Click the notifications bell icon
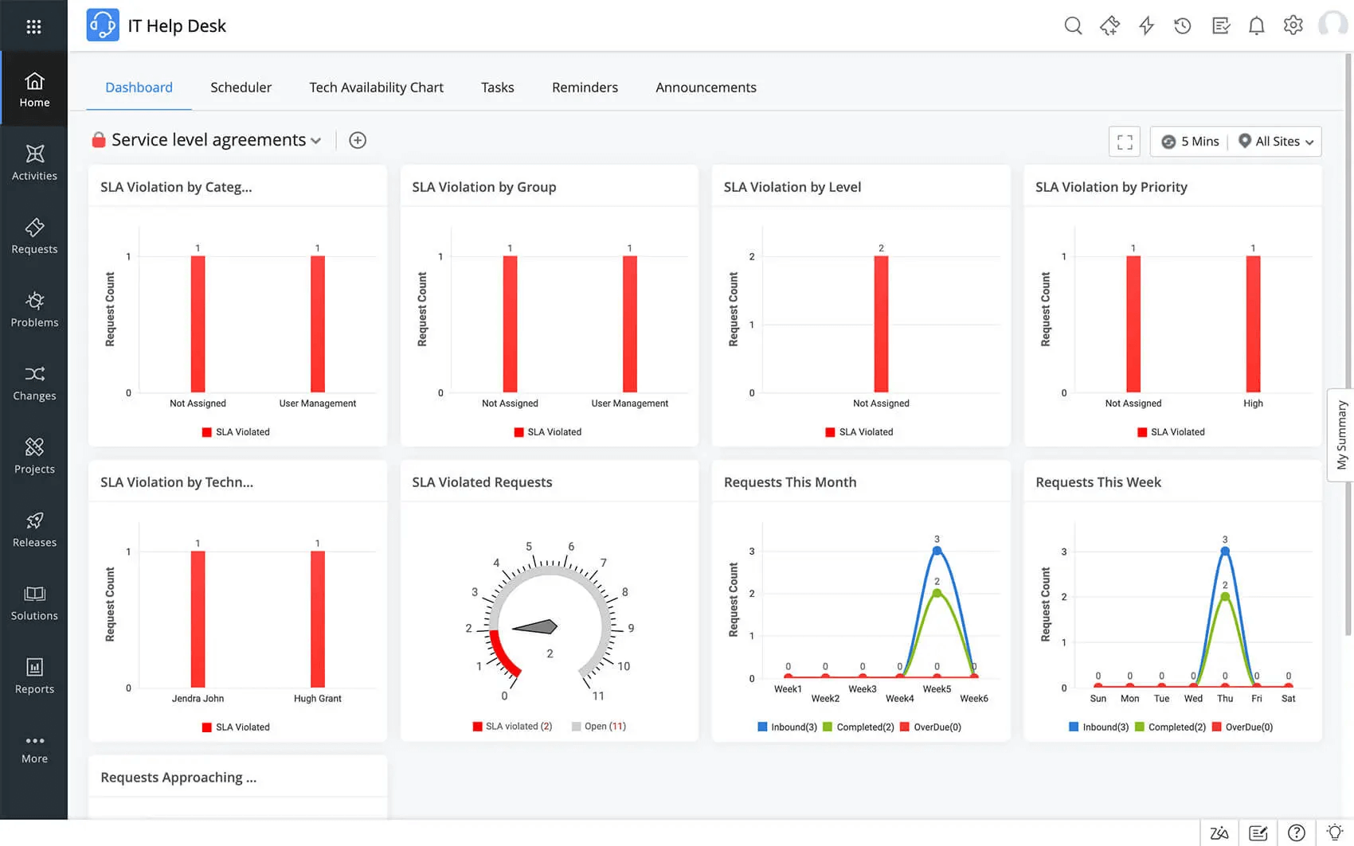 pos(1256,26)
